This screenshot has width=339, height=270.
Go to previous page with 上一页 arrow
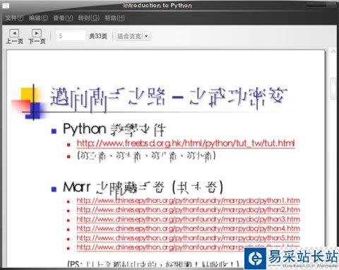14,36
